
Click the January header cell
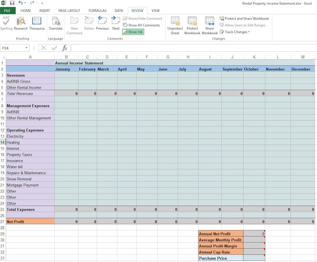[x=66, y=69]
